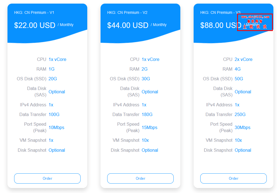Click Order button for CN Premium V3

(234, 178)
